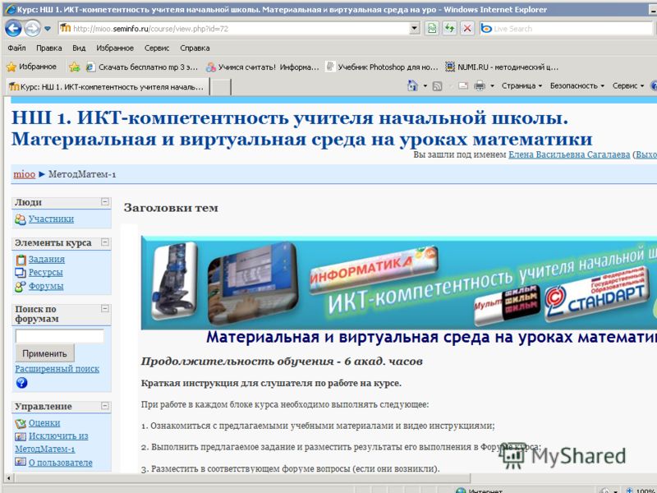The height and width of the screenshot is (493, 657).
Task: Open the Справка menu
Action: (x=195, y=48)
